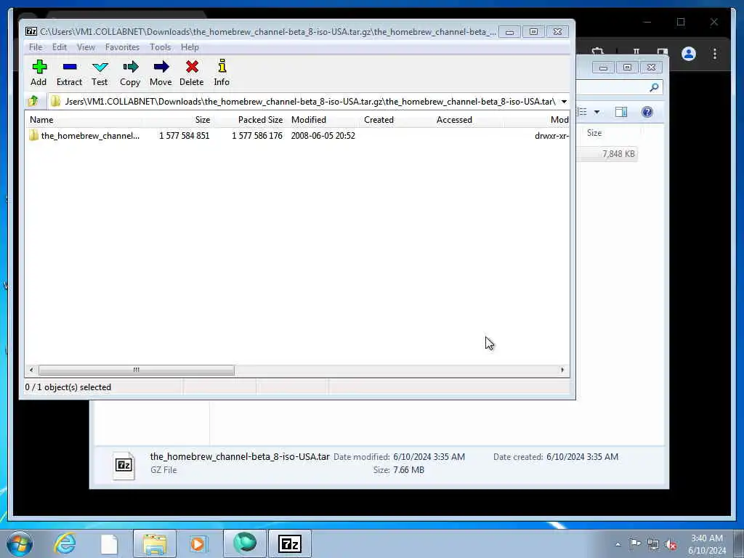This screenshot has height=558, width=744.
Task: Expand the address path dropdown arrow
Action: 564,102
